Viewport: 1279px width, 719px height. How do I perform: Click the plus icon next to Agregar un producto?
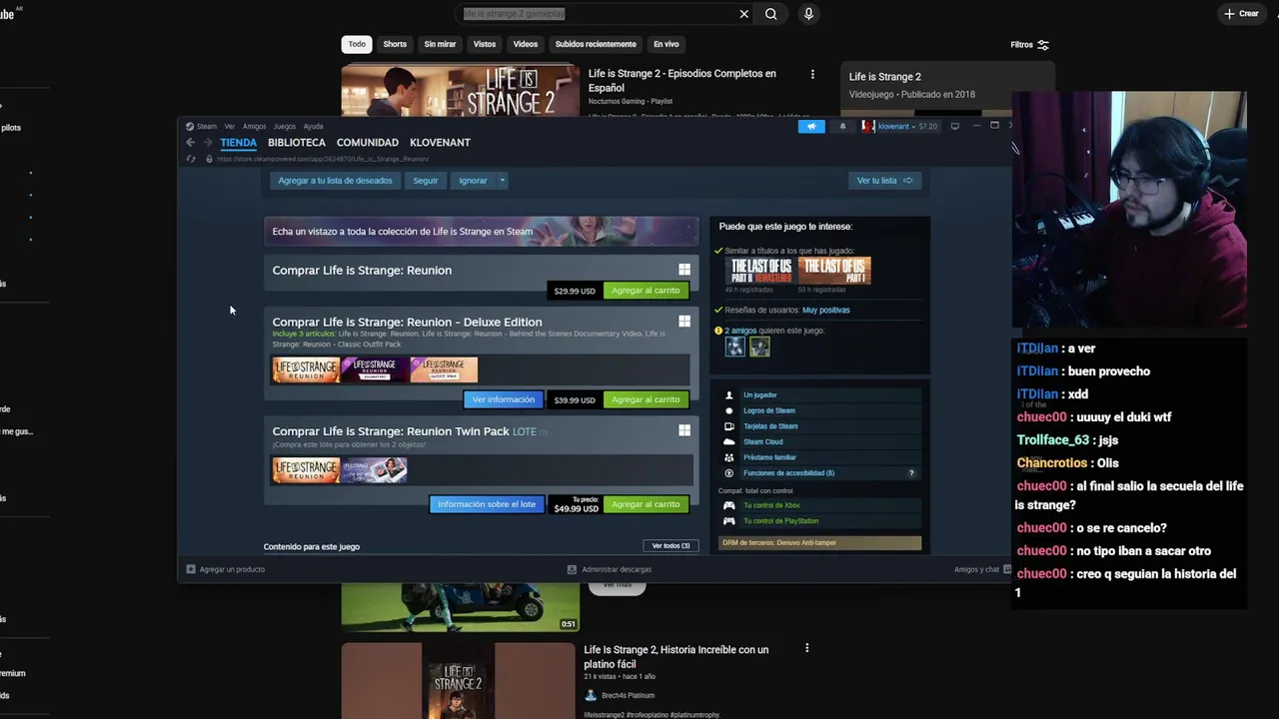(x=191, y=569)
